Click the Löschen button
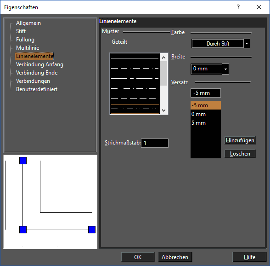This screenshot has width=270, height=266. tap(240, 154)
